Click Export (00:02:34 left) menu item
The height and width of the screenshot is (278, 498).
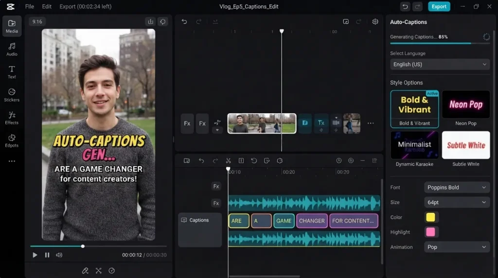pyautogui.click(x=86, y=6)
